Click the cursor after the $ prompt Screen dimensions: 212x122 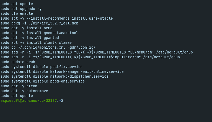point(65,101)
